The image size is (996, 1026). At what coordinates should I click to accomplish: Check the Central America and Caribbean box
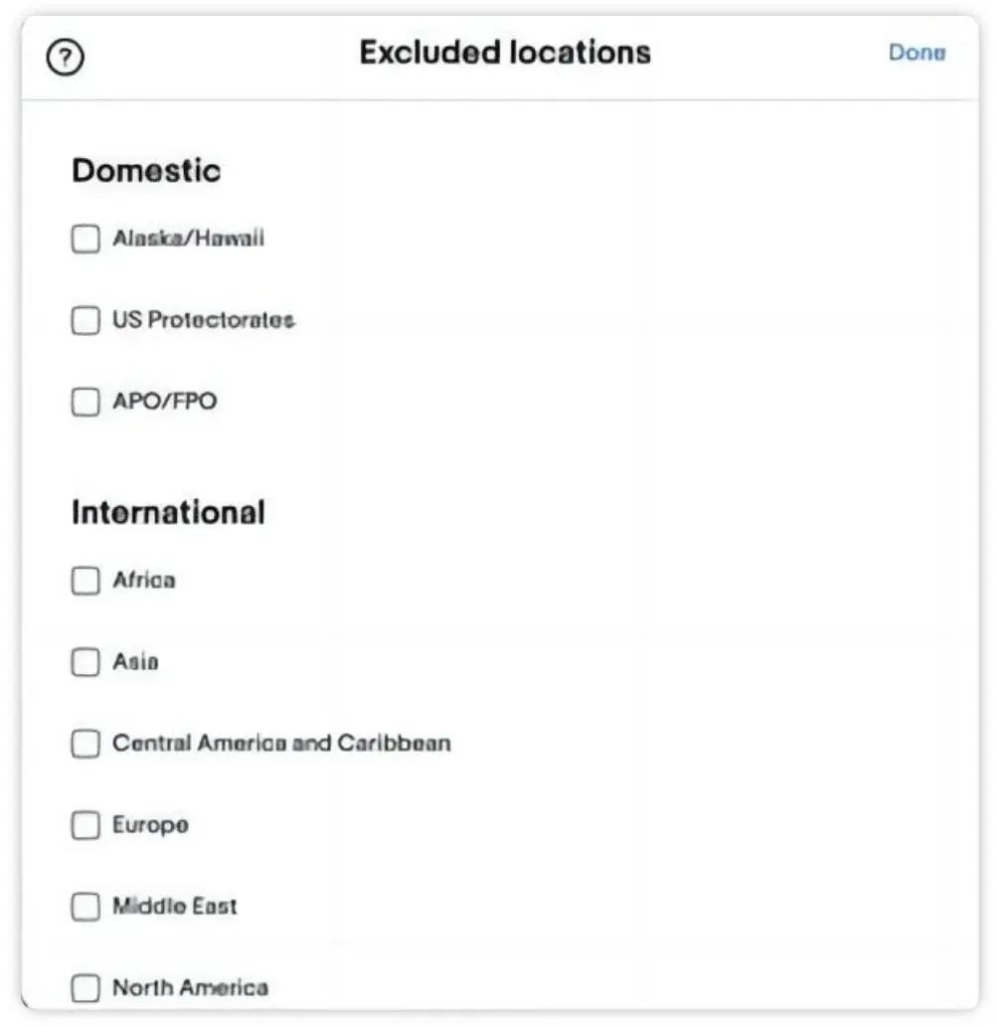(x=85, y=744)
